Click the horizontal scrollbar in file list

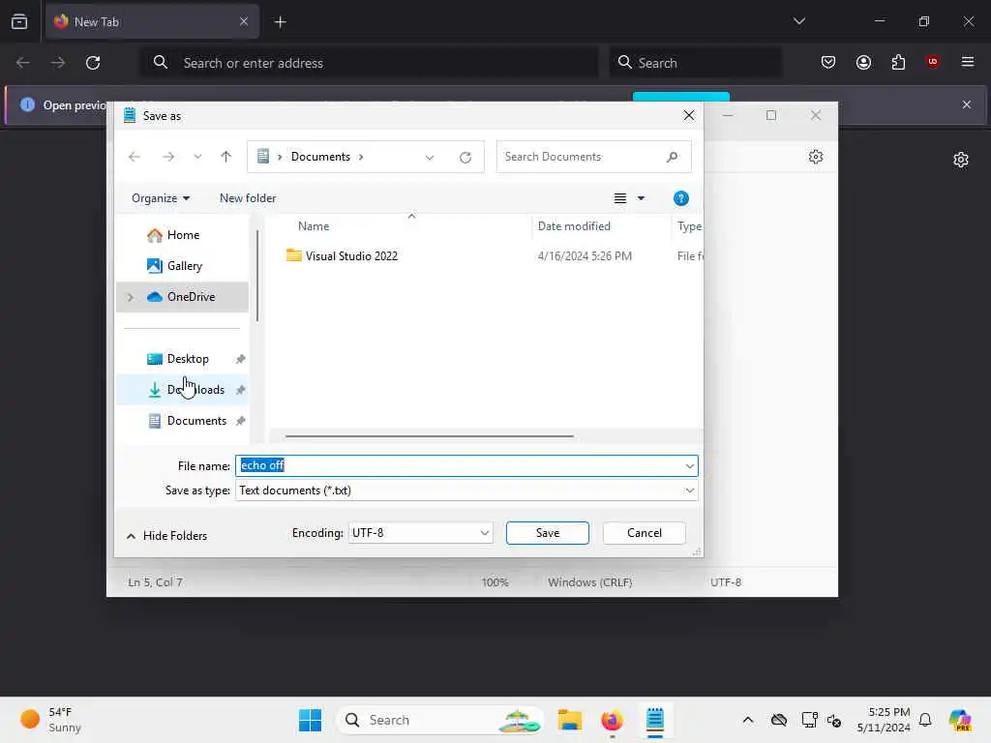(429, 436)
